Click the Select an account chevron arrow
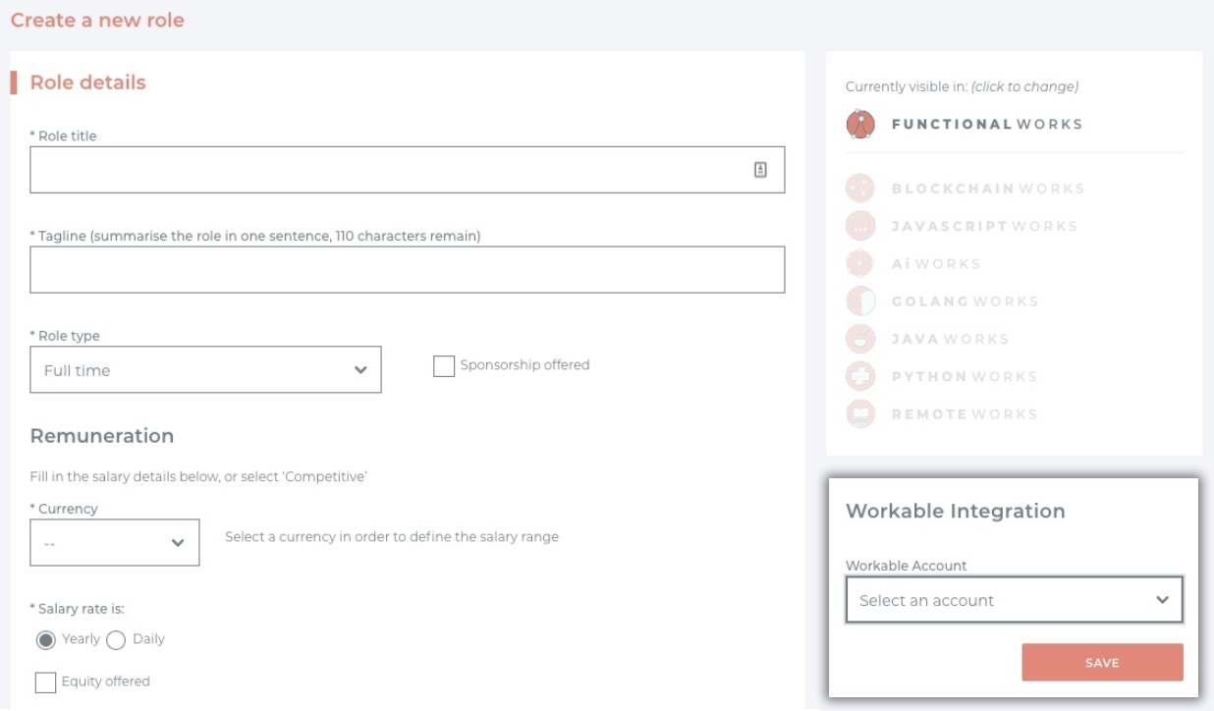Viewport: 1214px width, 711px height. [x=1163, y=600]
